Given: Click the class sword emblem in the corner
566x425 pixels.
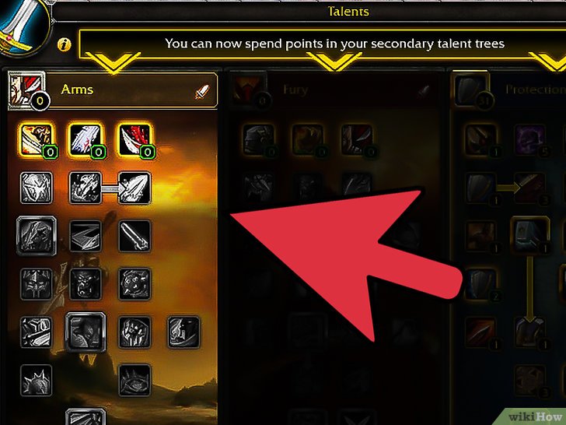Looking at the screenshot, I should [x=23, y=25].
